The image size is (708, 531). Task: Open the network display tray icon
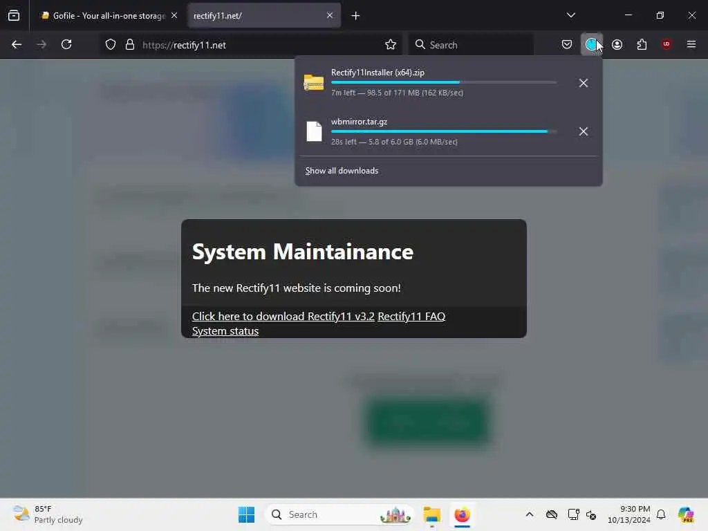(573, 514)
